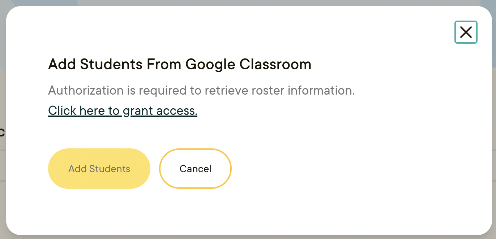
Task: Confirm importing students with Add Students
Action: [x=99, y=169]
